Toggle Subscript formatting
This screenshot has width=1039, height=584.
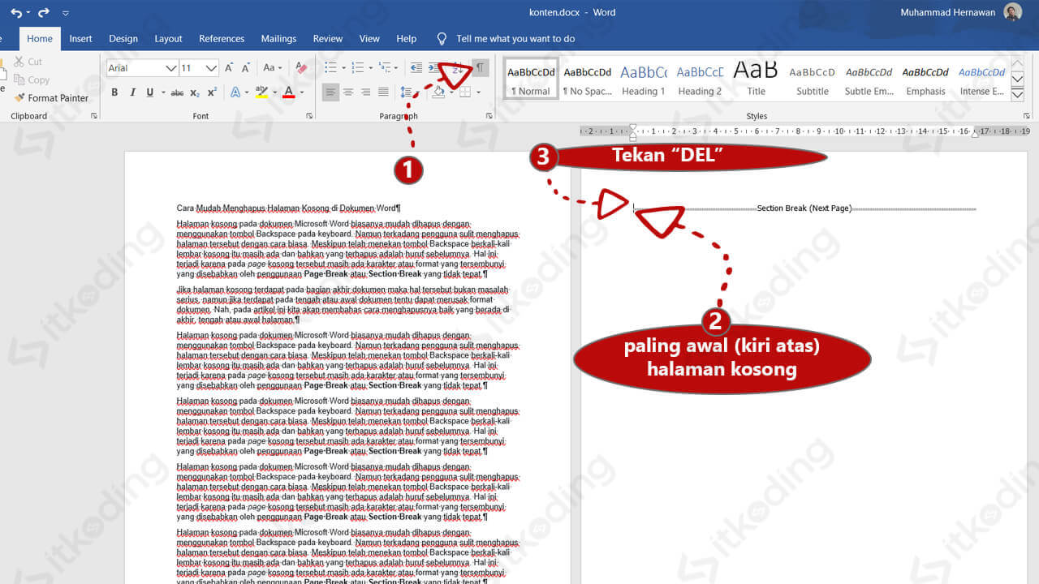[195, 92]
